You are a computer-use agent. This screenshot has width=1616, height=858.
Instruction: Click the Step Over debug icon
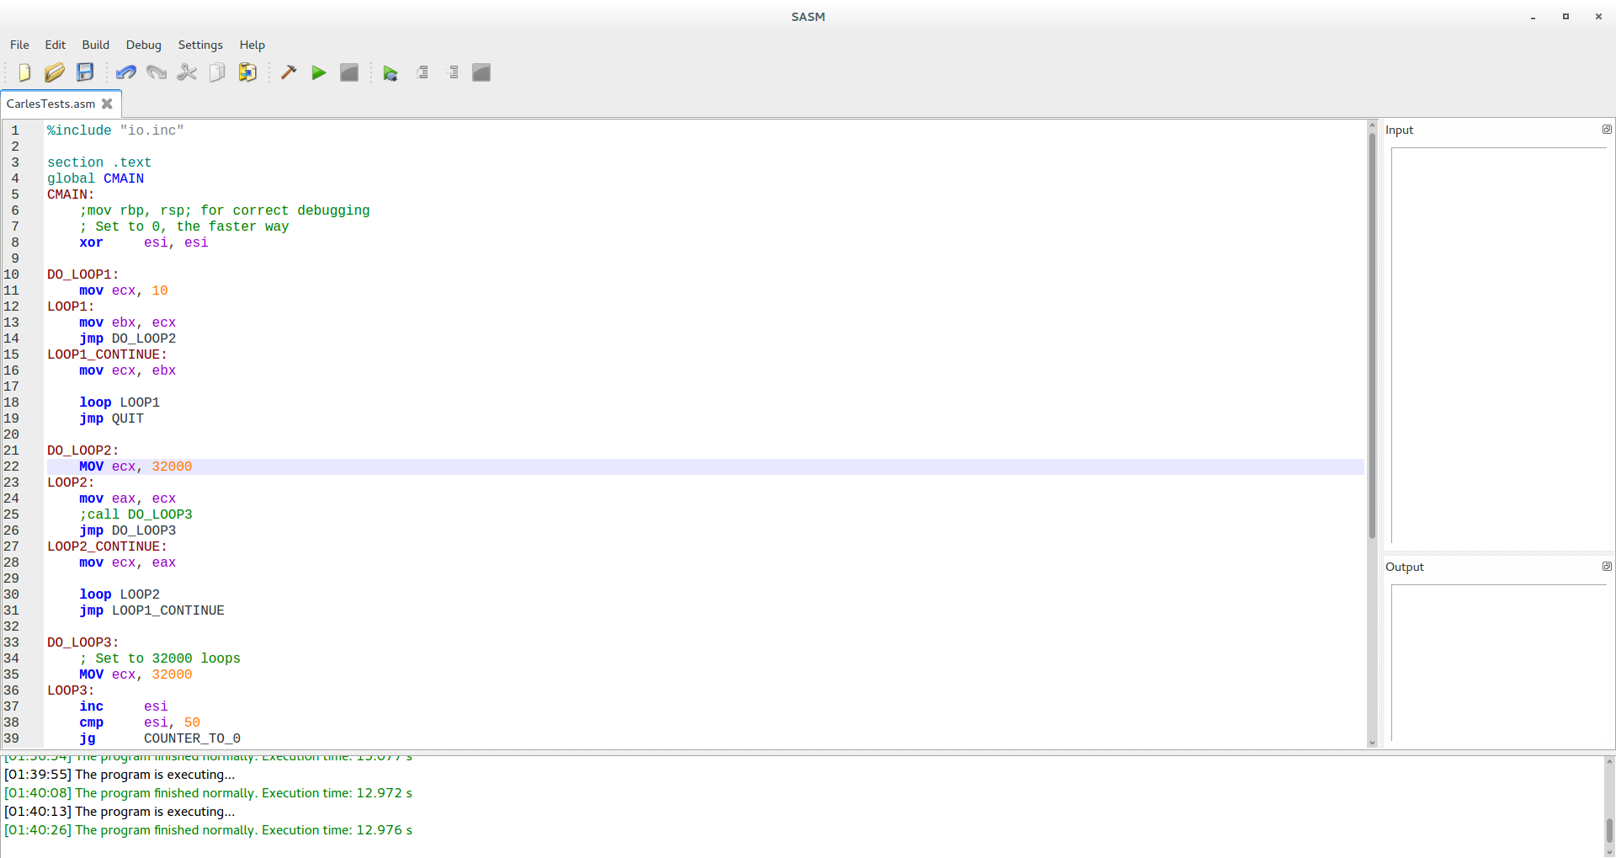click(x=423, y=72)
